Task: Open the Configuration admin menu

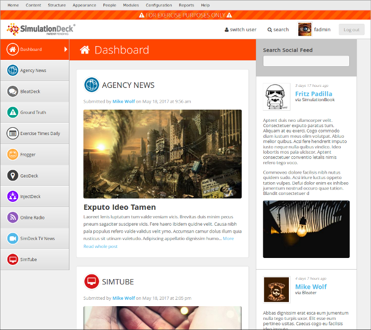Action: 159,5
